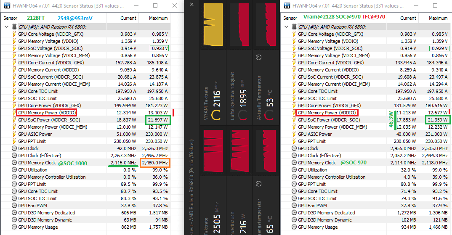This screenshot has height=235, width=452.
Task: Click lightning icon of GPU Core Voltage (VDDCR_GFX) in left window
Action: tap(14, 34)
